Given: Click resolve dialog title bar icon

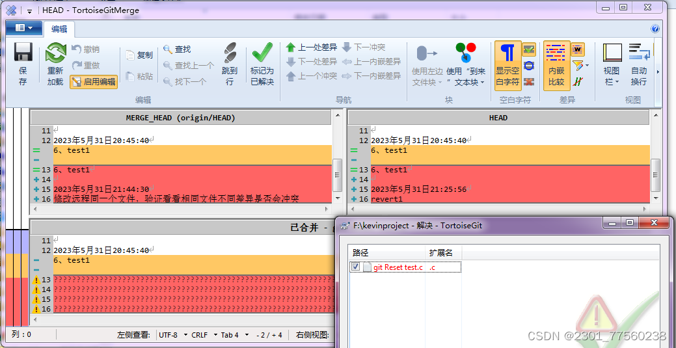Looking at the screenshot, I should tap(344, 225).
